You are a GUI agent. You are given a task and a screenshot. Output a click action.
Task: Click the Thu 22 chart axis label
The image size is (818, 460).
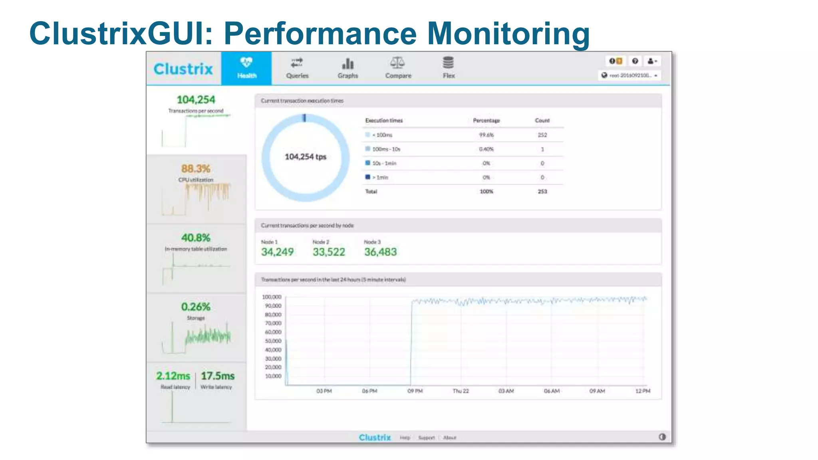point(461,391)
